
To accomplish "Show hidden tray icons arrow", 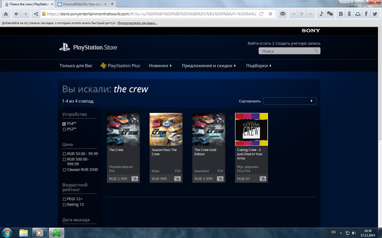I will 341,233.
